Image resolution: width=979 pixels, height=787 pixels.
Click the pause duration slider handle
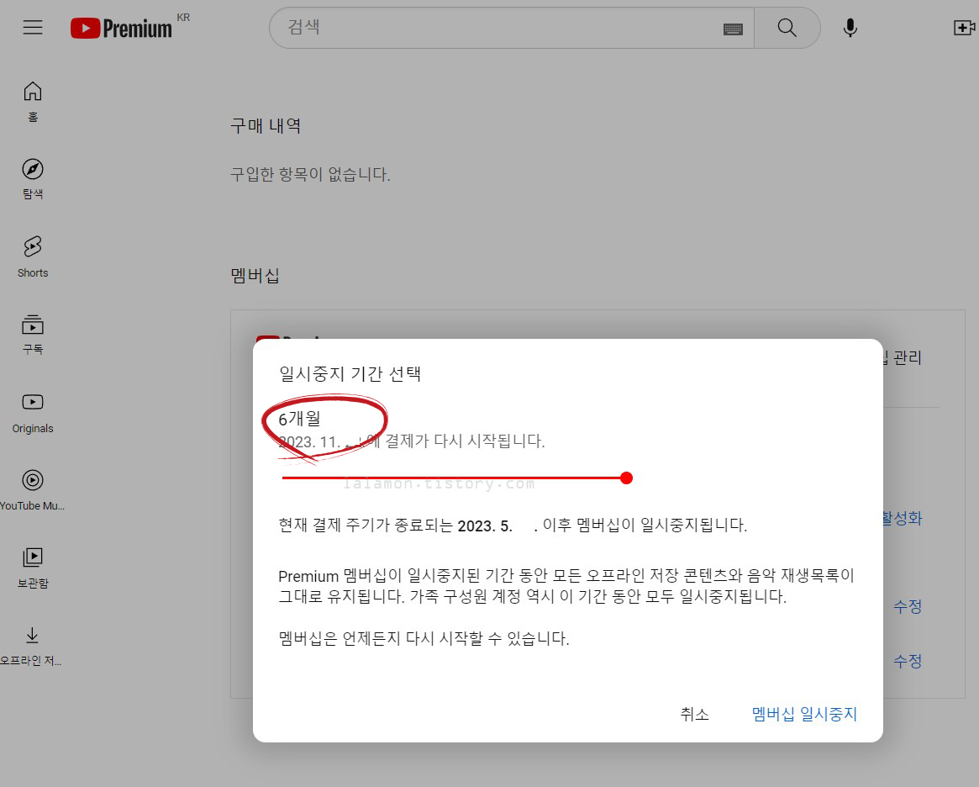tap(626, 478)
